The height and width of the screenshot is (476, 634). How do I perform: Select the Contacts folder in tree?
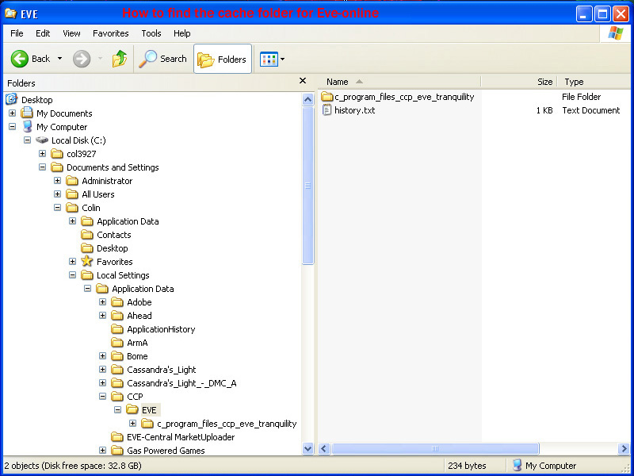coord(106,235)
